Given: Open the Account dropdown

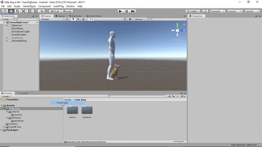Looking at the screenshot, I should coord(217,11).
